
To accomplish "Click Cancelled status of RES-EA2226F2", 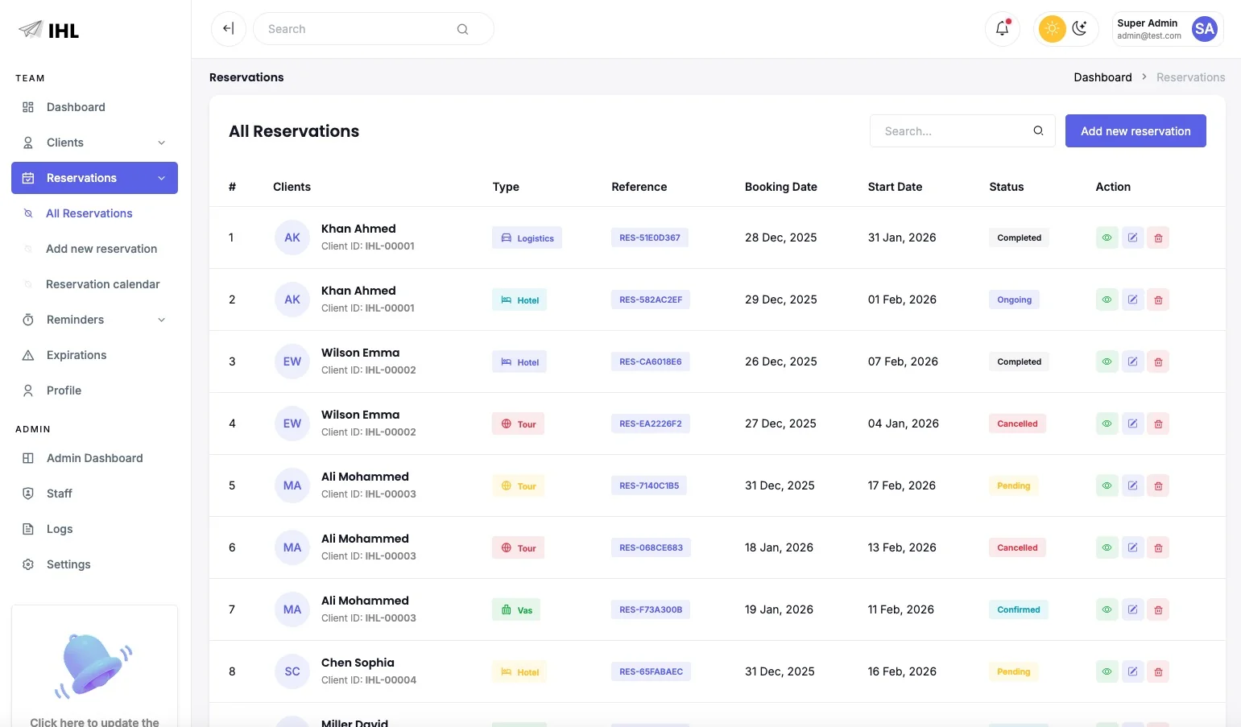I will pyautogui.click(x=1017, y=423).
